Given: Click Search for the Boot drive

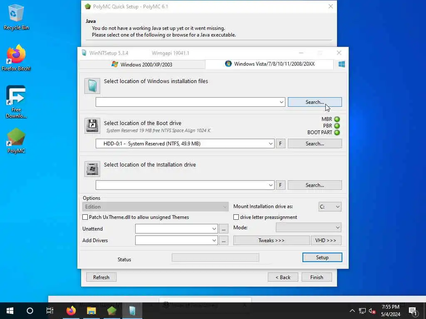Looking at the screenshot, I should pyautogui.click(x=315, y=144).
